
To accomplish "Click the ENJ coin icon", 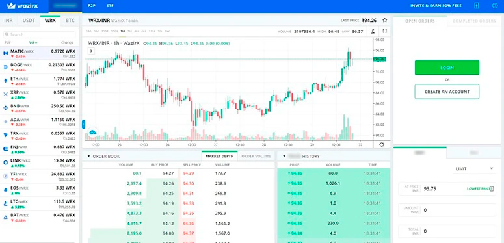I will point(5,149).
